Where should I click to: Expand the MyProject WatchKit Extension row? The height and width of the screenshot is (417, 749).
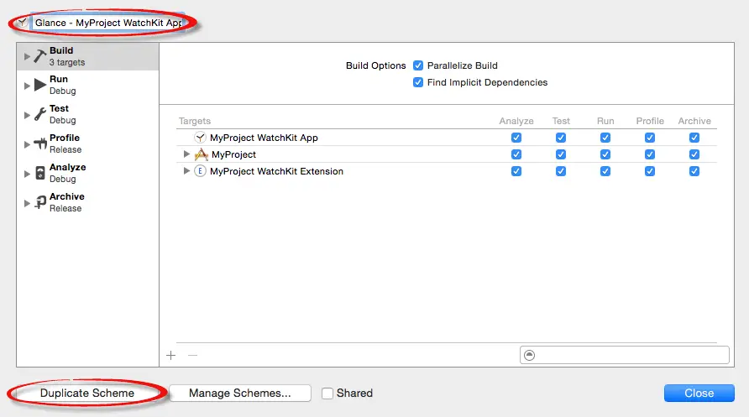[x=187, y=171]
